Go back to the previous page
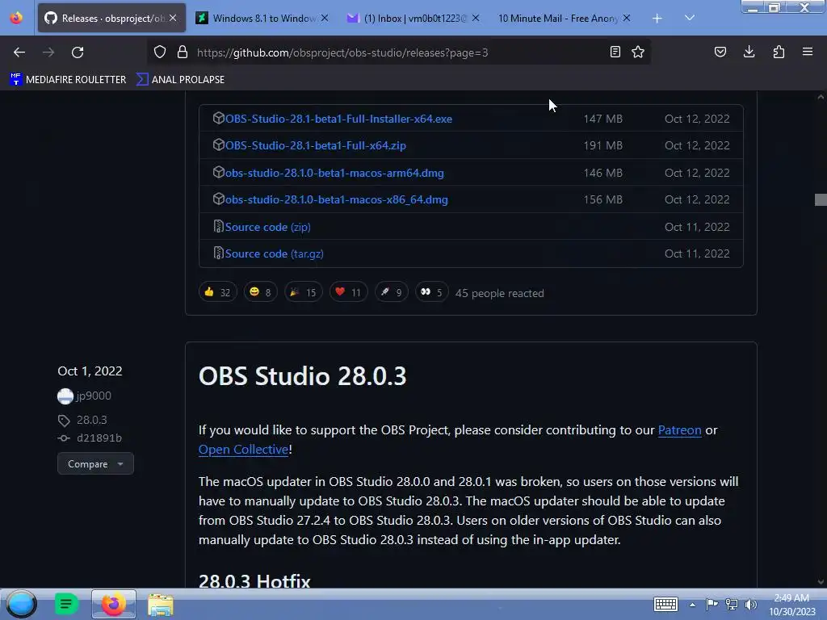Image resolution: width=827 pixels, height=620 pixels. tap(19, 52)
